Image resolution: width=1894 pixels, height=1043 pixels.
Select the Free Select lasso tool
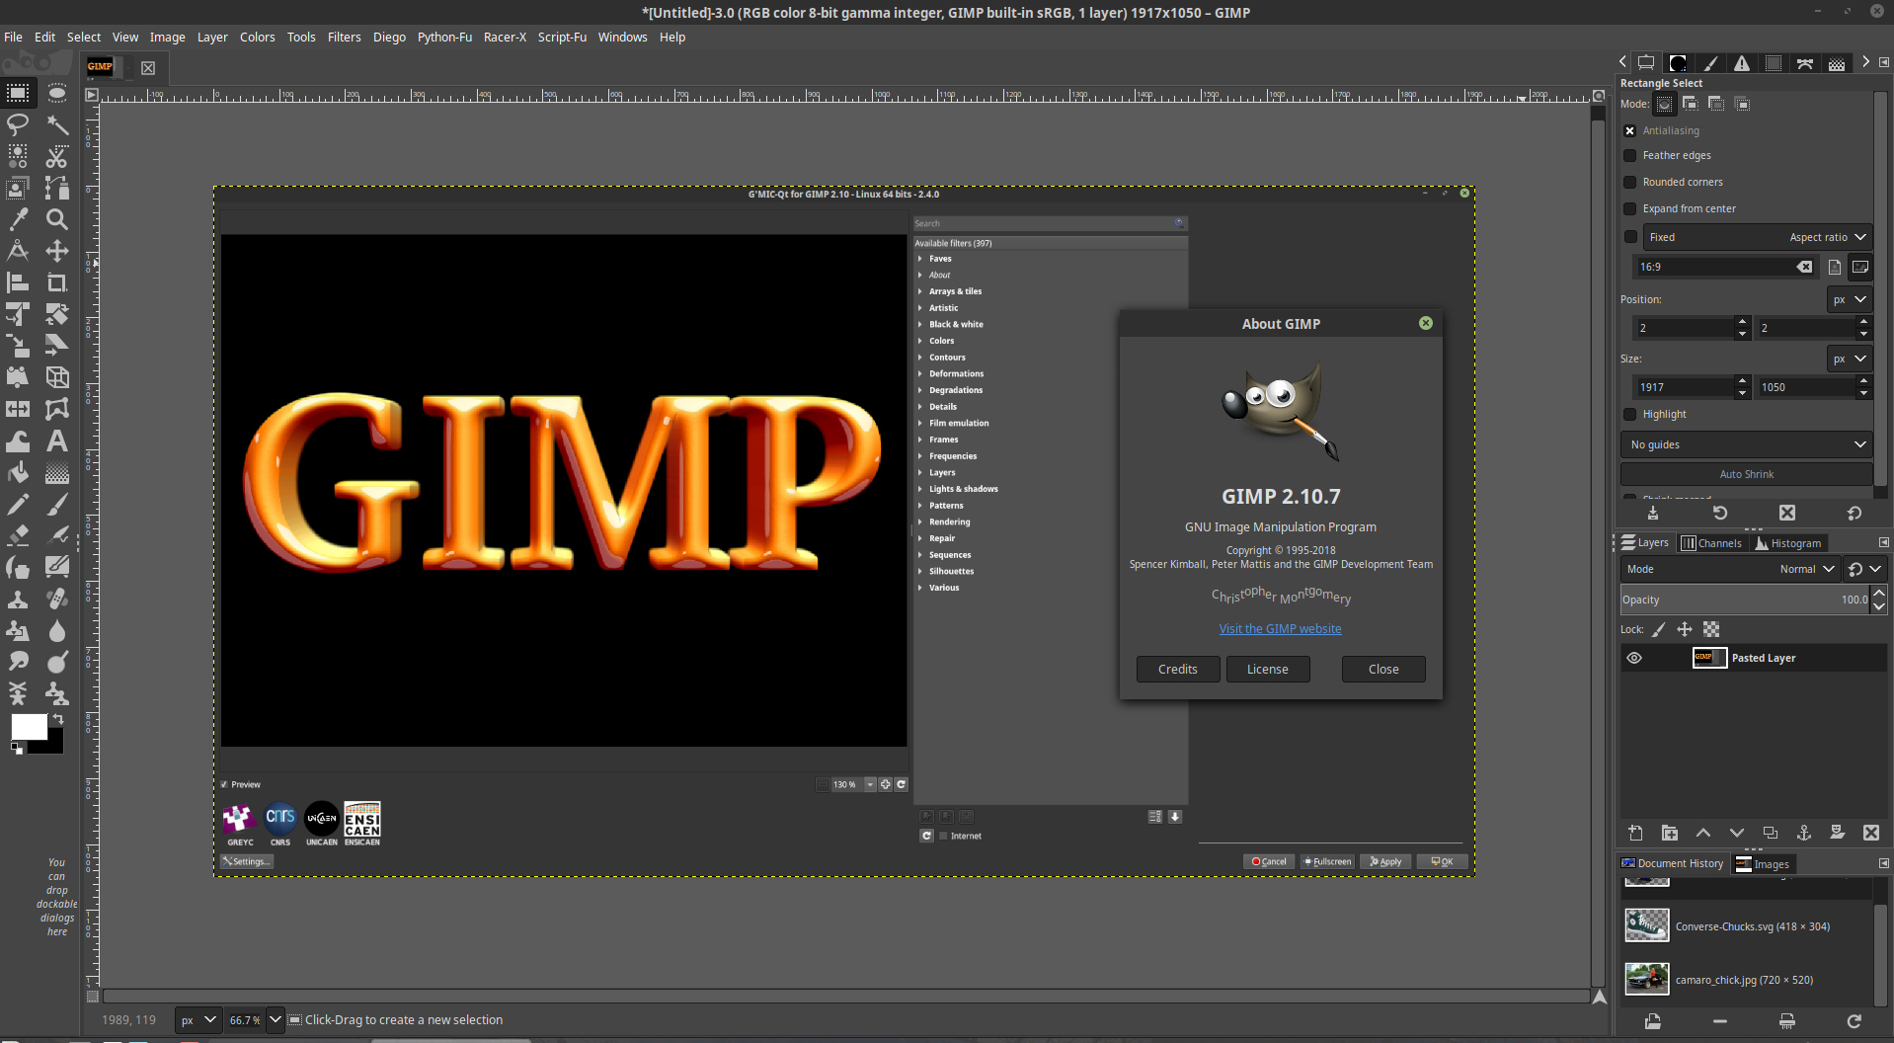tap(18, 124)
